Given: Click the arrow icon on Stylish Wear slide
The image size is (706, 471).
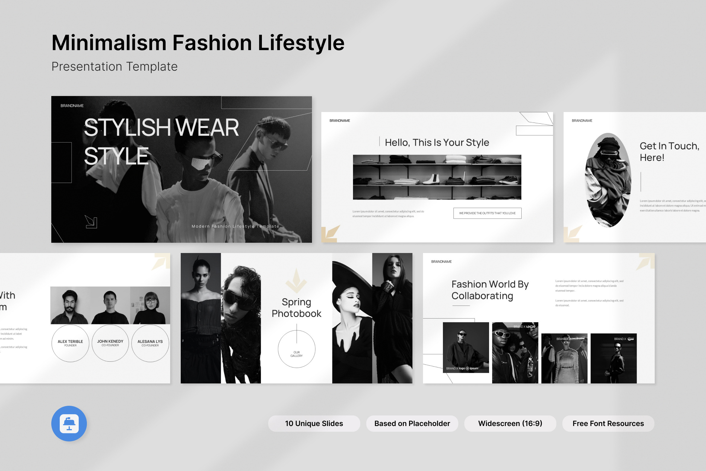Looking at the screenshot, I should pos(91,222).
